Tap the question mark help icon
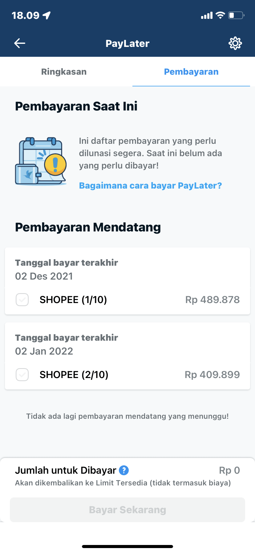The height and width of the screenshot is (553, 255). [x=124, y=470]
